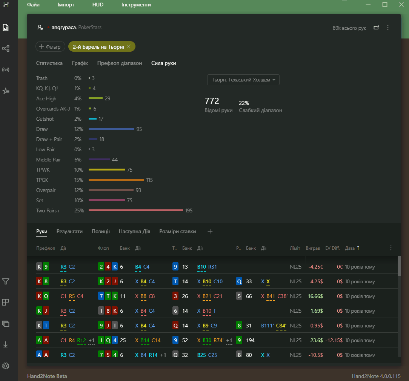Click the TPGK orange bar
409x381 pixels.
pos(116,180)
